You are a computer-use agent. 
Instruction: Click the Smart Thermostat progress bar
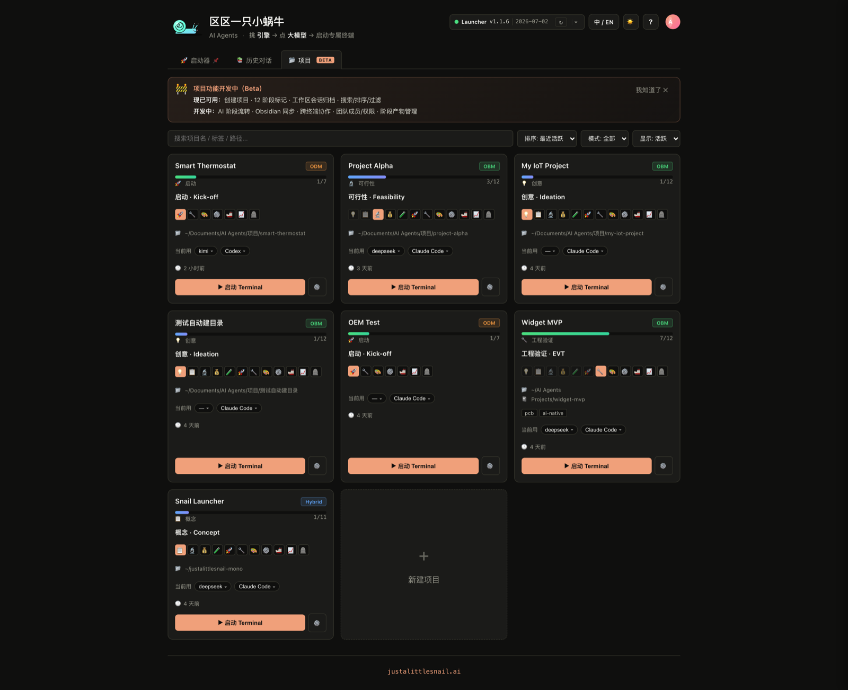[x=251, y=176]
